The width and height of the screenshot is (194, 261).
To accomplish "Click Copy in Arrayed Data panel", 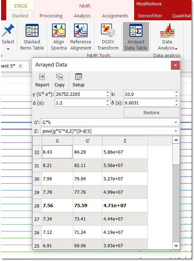I will (59, 80).
